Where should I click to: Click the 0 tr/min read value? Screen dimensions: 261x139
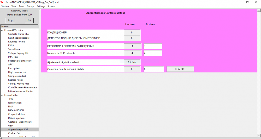132,62
